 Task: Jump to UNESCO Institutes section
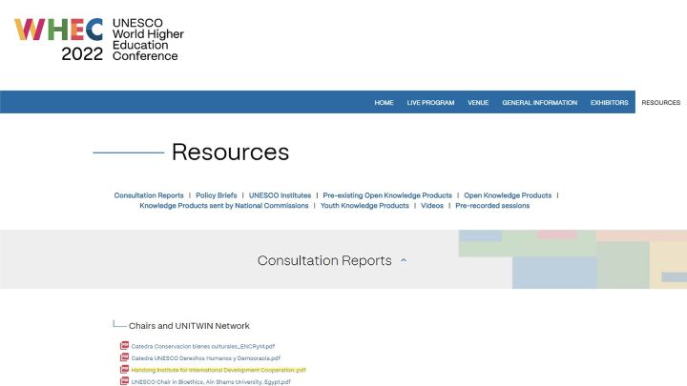[280, 195]
